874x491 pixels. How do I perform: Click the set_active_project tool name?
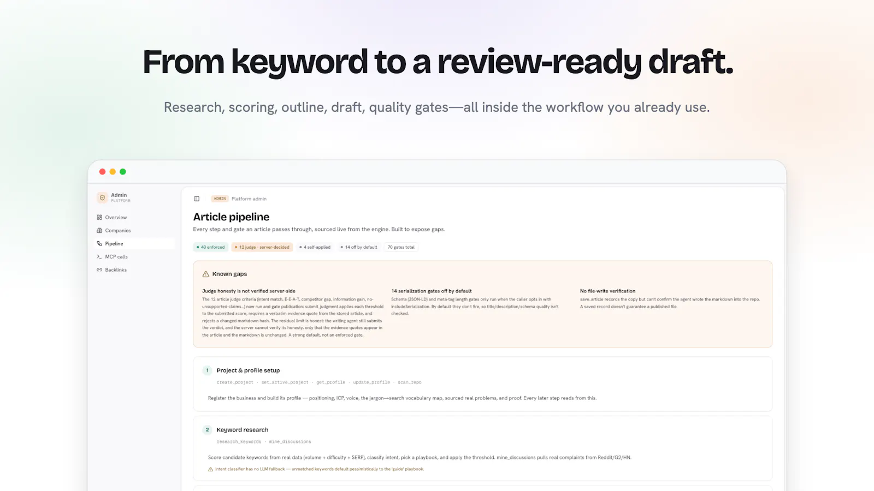point(285,382)
